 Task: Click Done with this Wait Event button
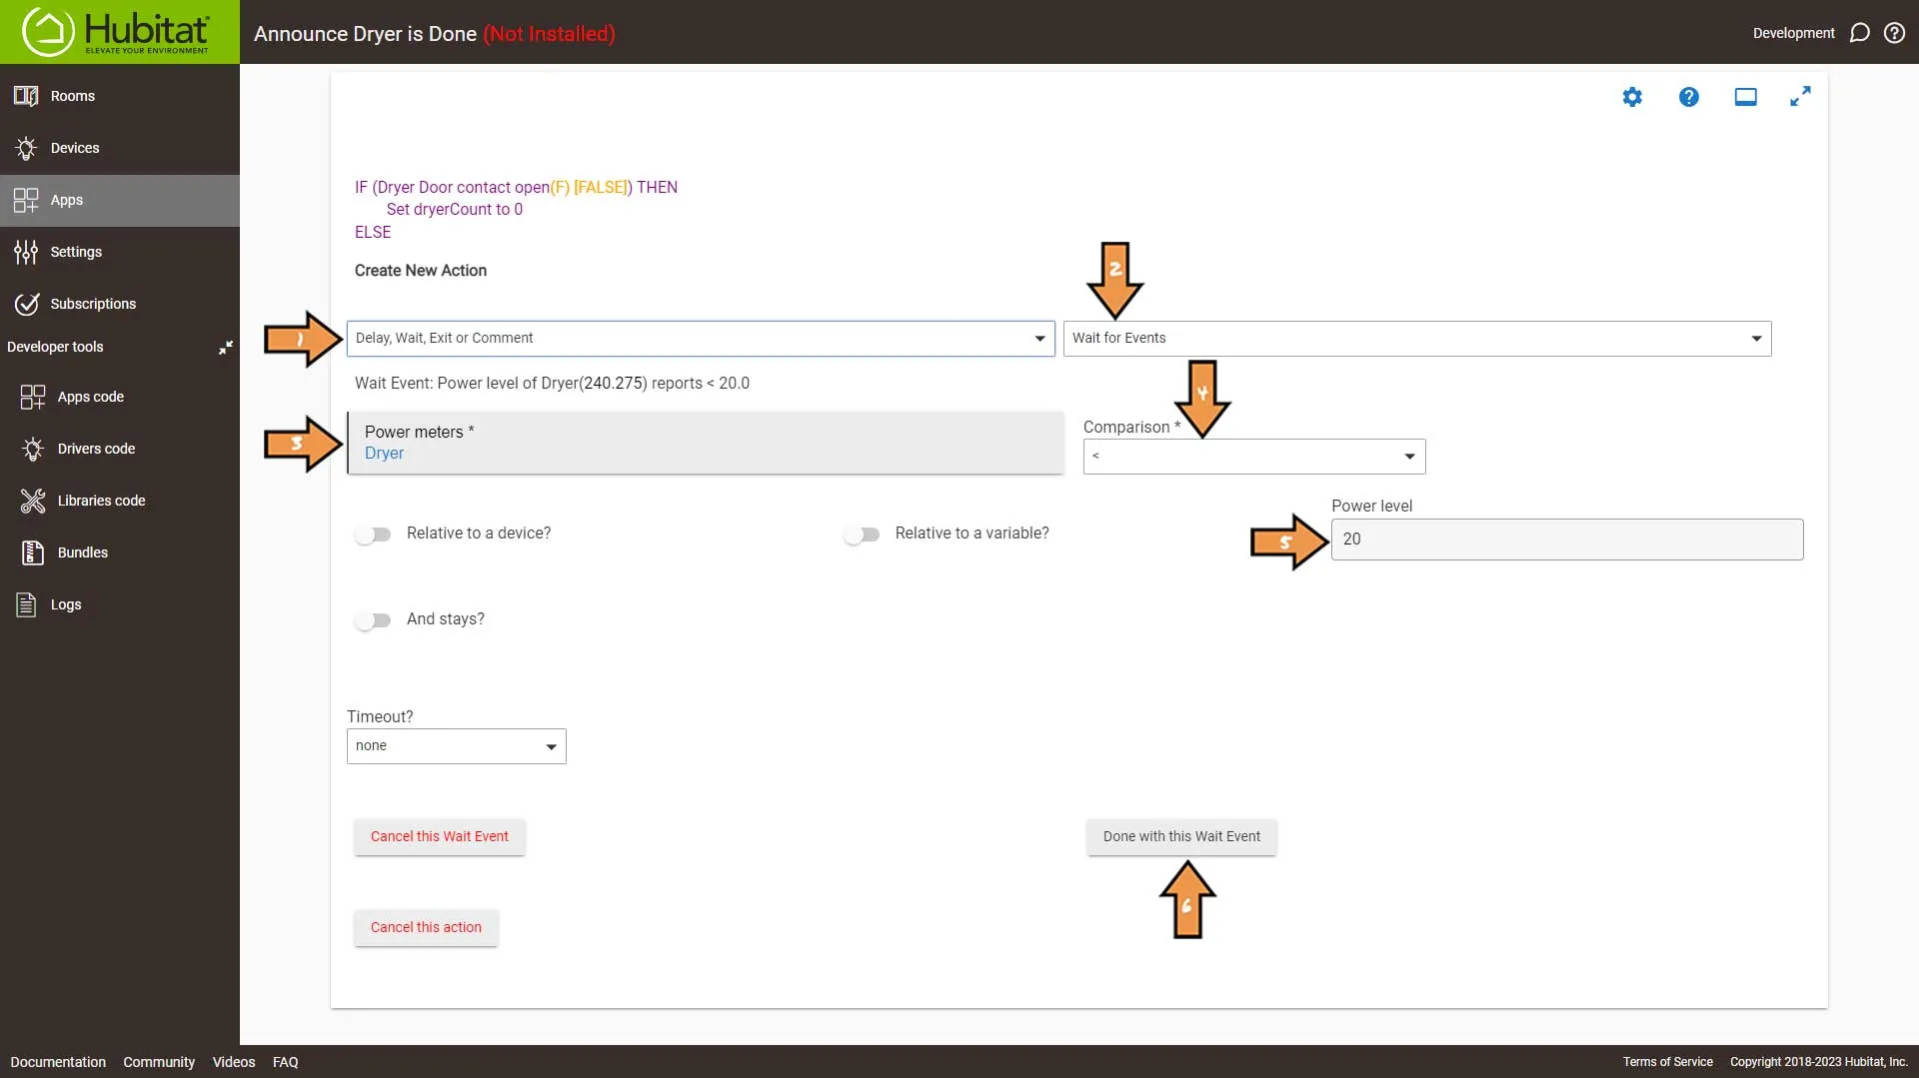[x=1181, y=836]
